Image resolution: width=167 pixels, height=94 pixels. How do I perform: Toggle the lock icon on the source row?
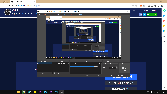click(x=68, y=63)
